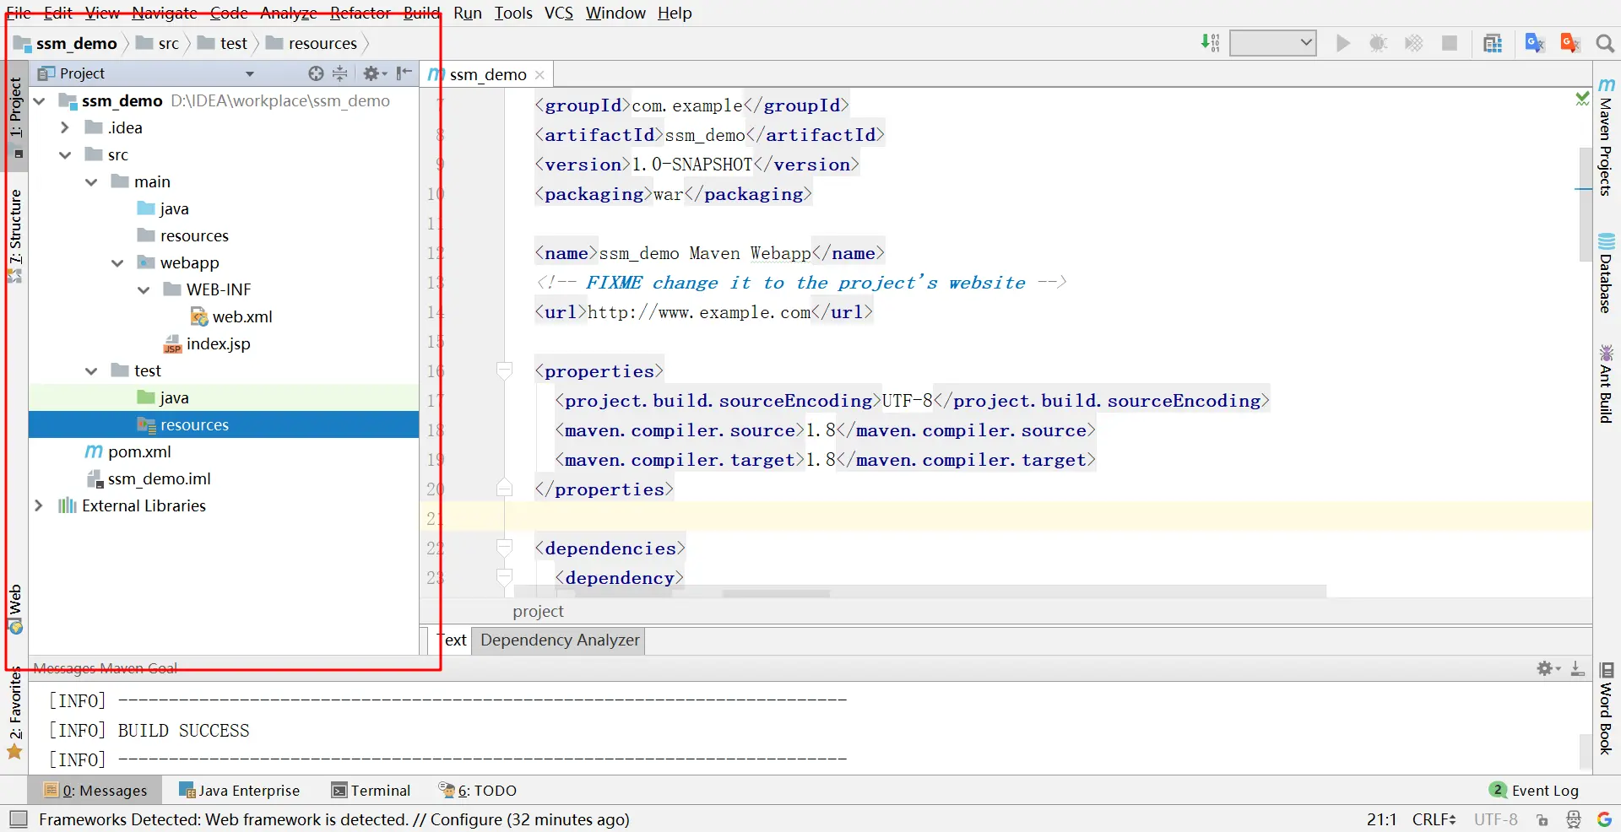This screenshot has width=1621, height=832.
Task: Close the ssm_demo editor tab
Action: click(539, 75)
